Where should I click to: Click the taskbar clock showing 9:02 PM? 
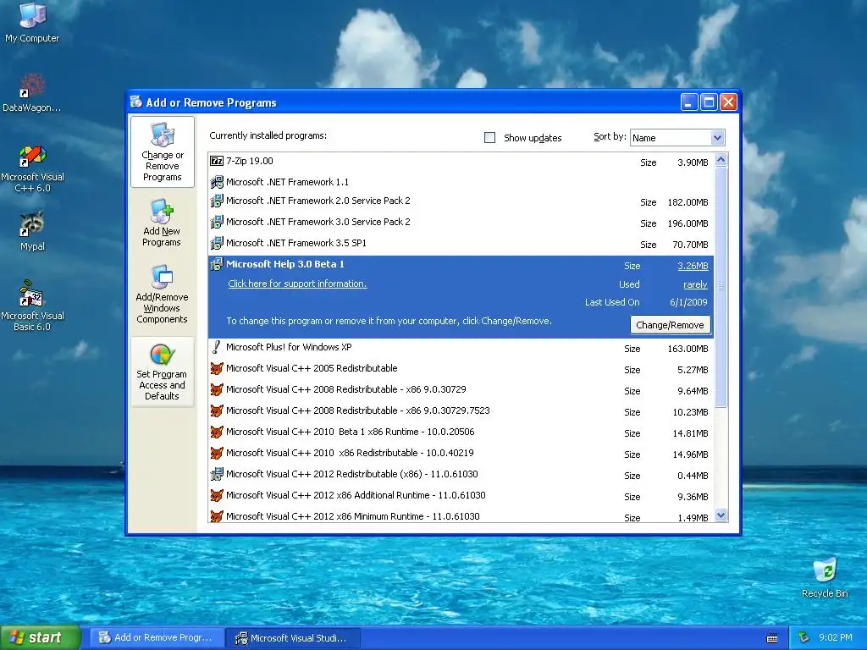836,637
